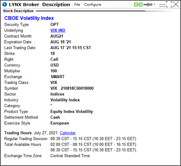
Task: Toggle the pushpin pin-window icon
Action: point(148,5)
